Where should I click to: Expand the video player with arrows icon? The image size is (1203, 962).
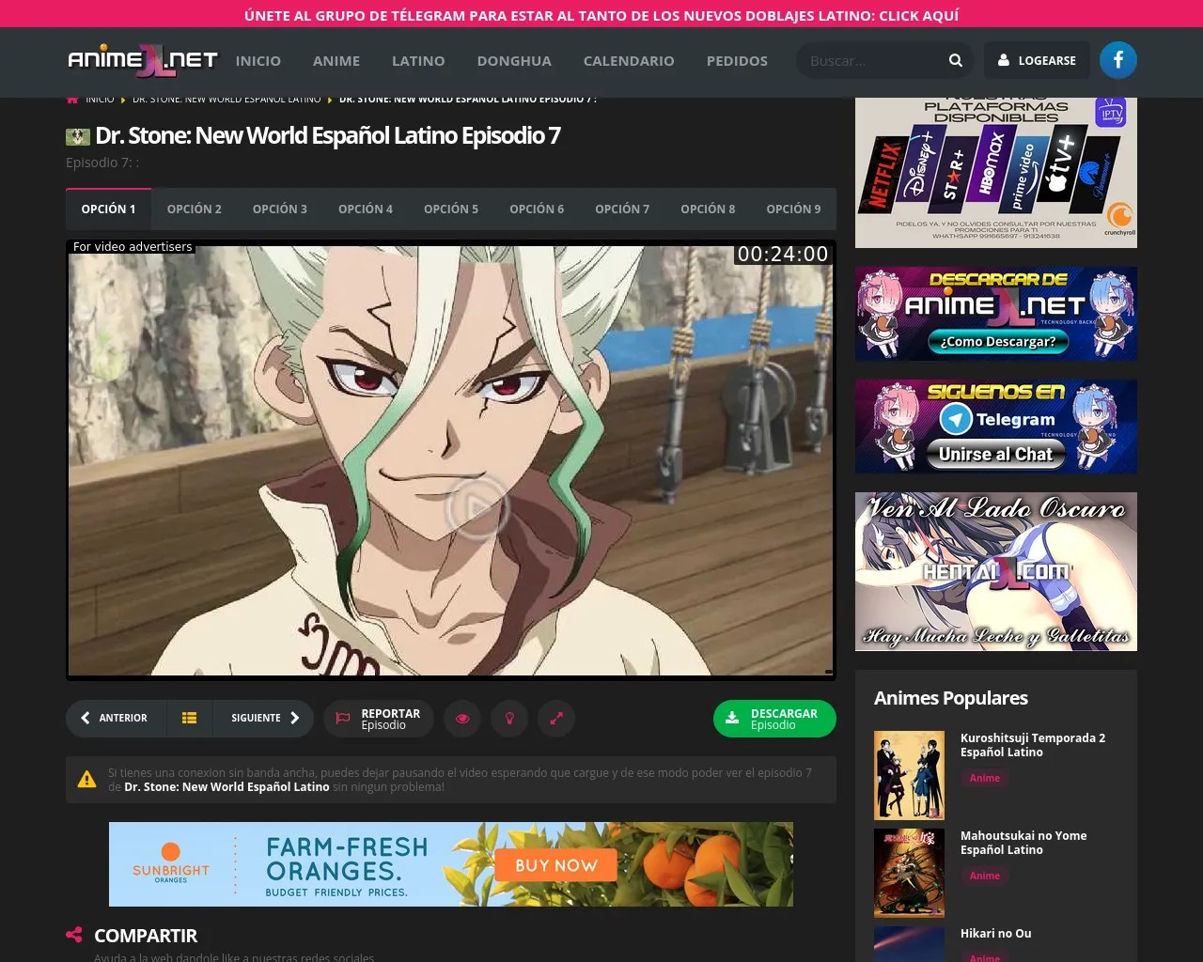coord(556,718)
